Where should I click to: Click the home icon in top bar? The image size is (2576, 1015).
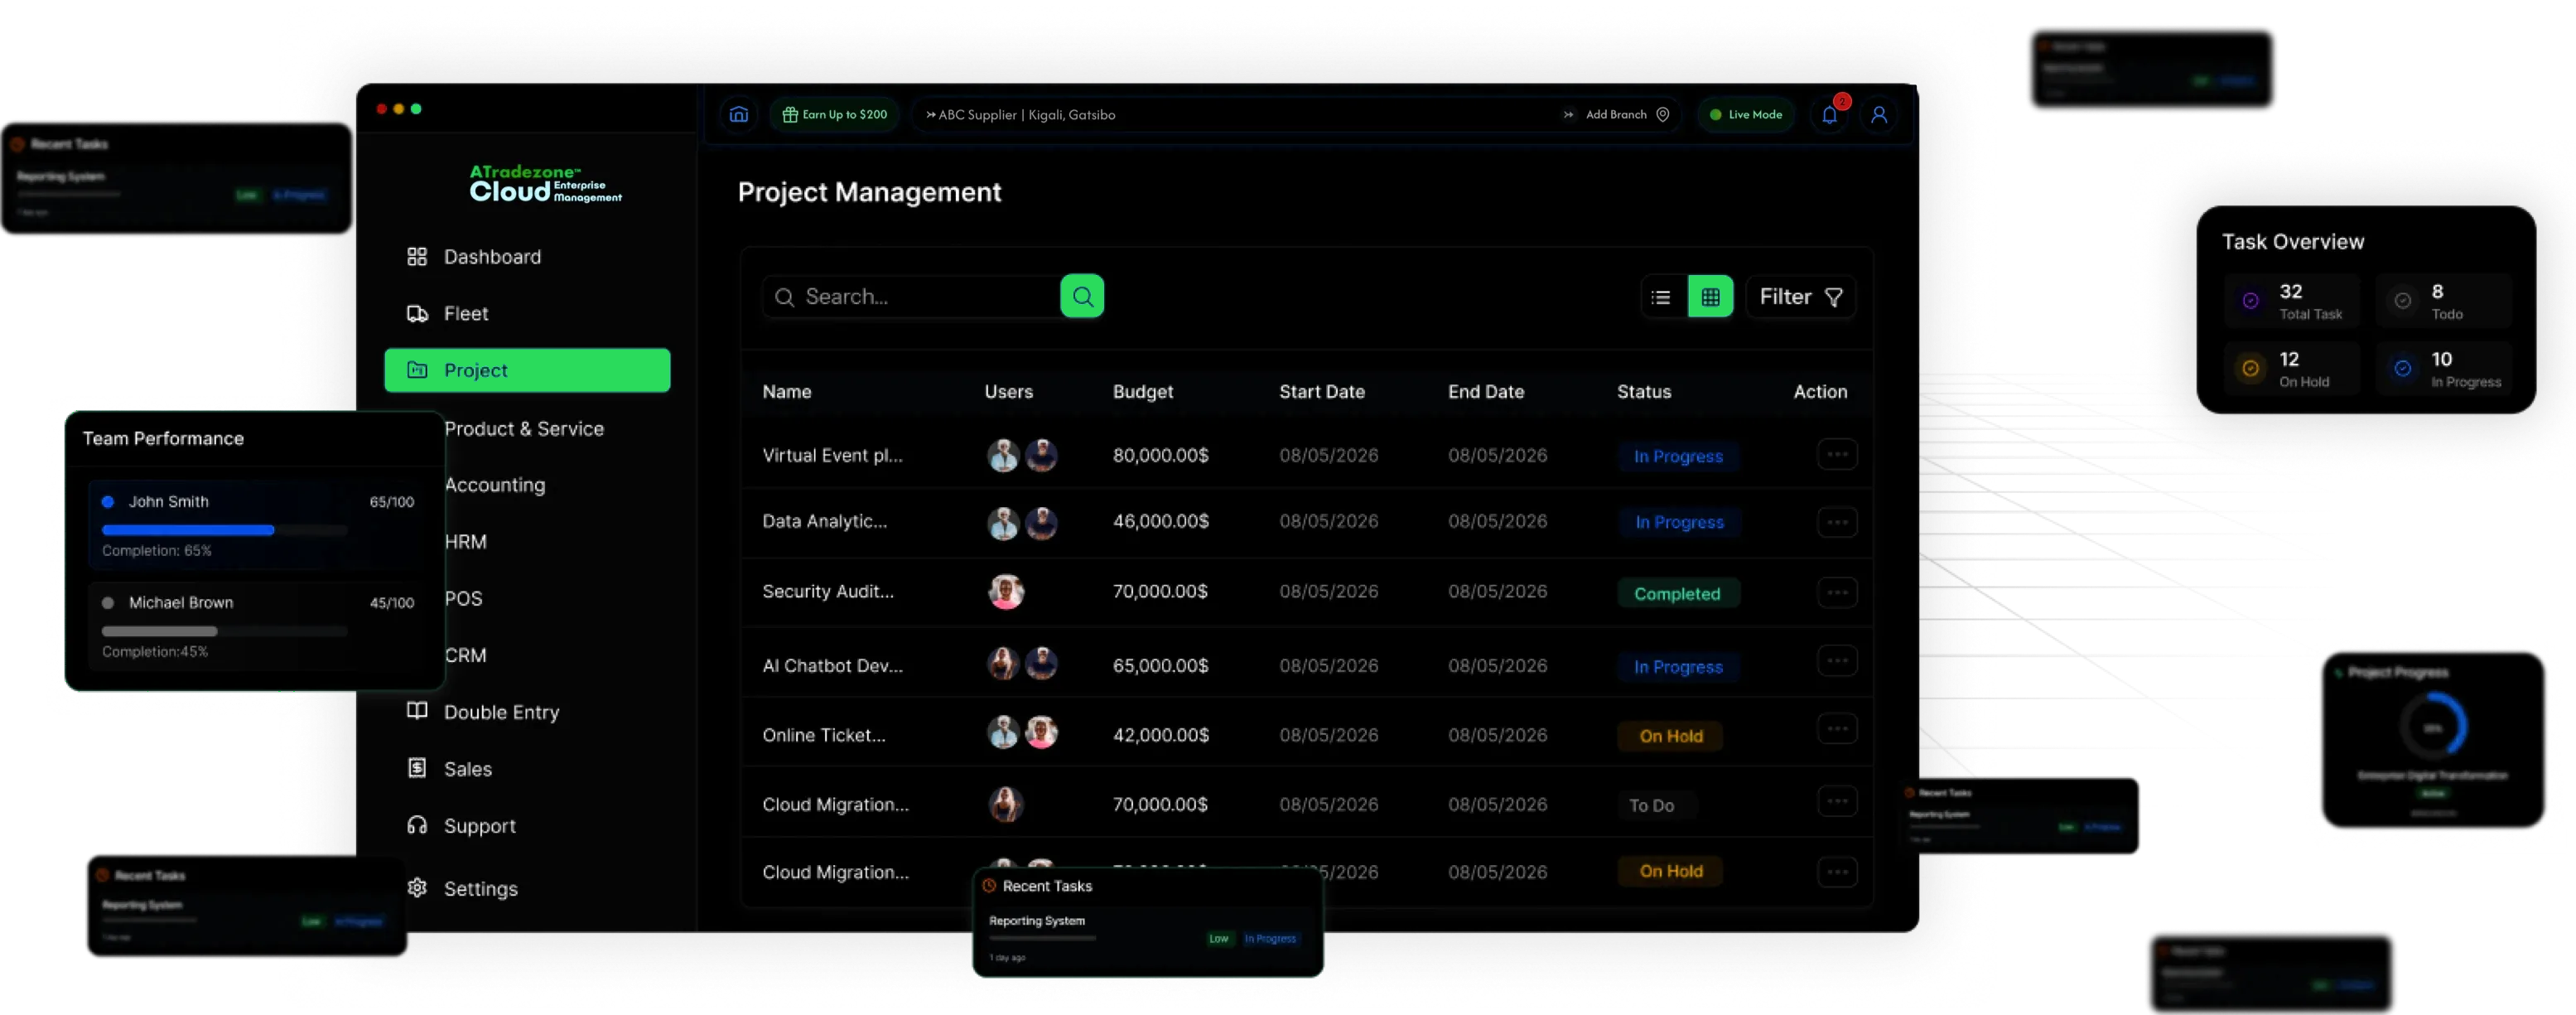(738, 114)
